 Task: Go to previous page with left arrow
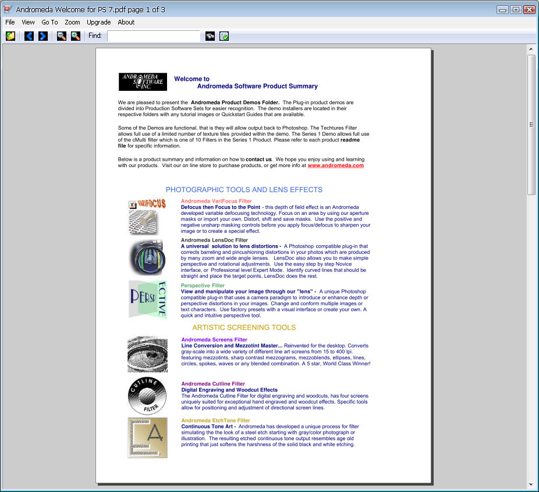[x=29, y=36]
